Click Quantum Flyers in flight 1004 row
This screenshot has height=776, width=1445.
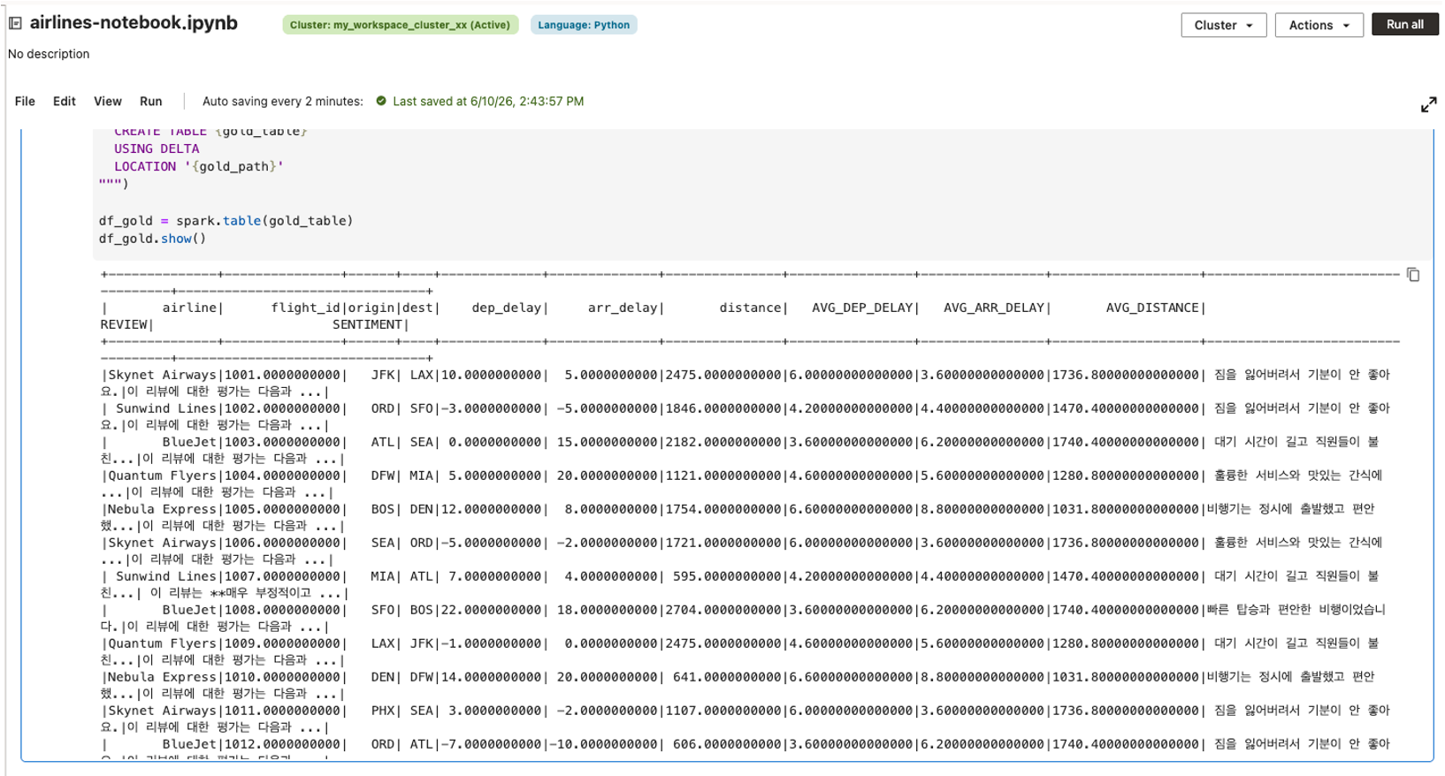[x=163, y=475]
